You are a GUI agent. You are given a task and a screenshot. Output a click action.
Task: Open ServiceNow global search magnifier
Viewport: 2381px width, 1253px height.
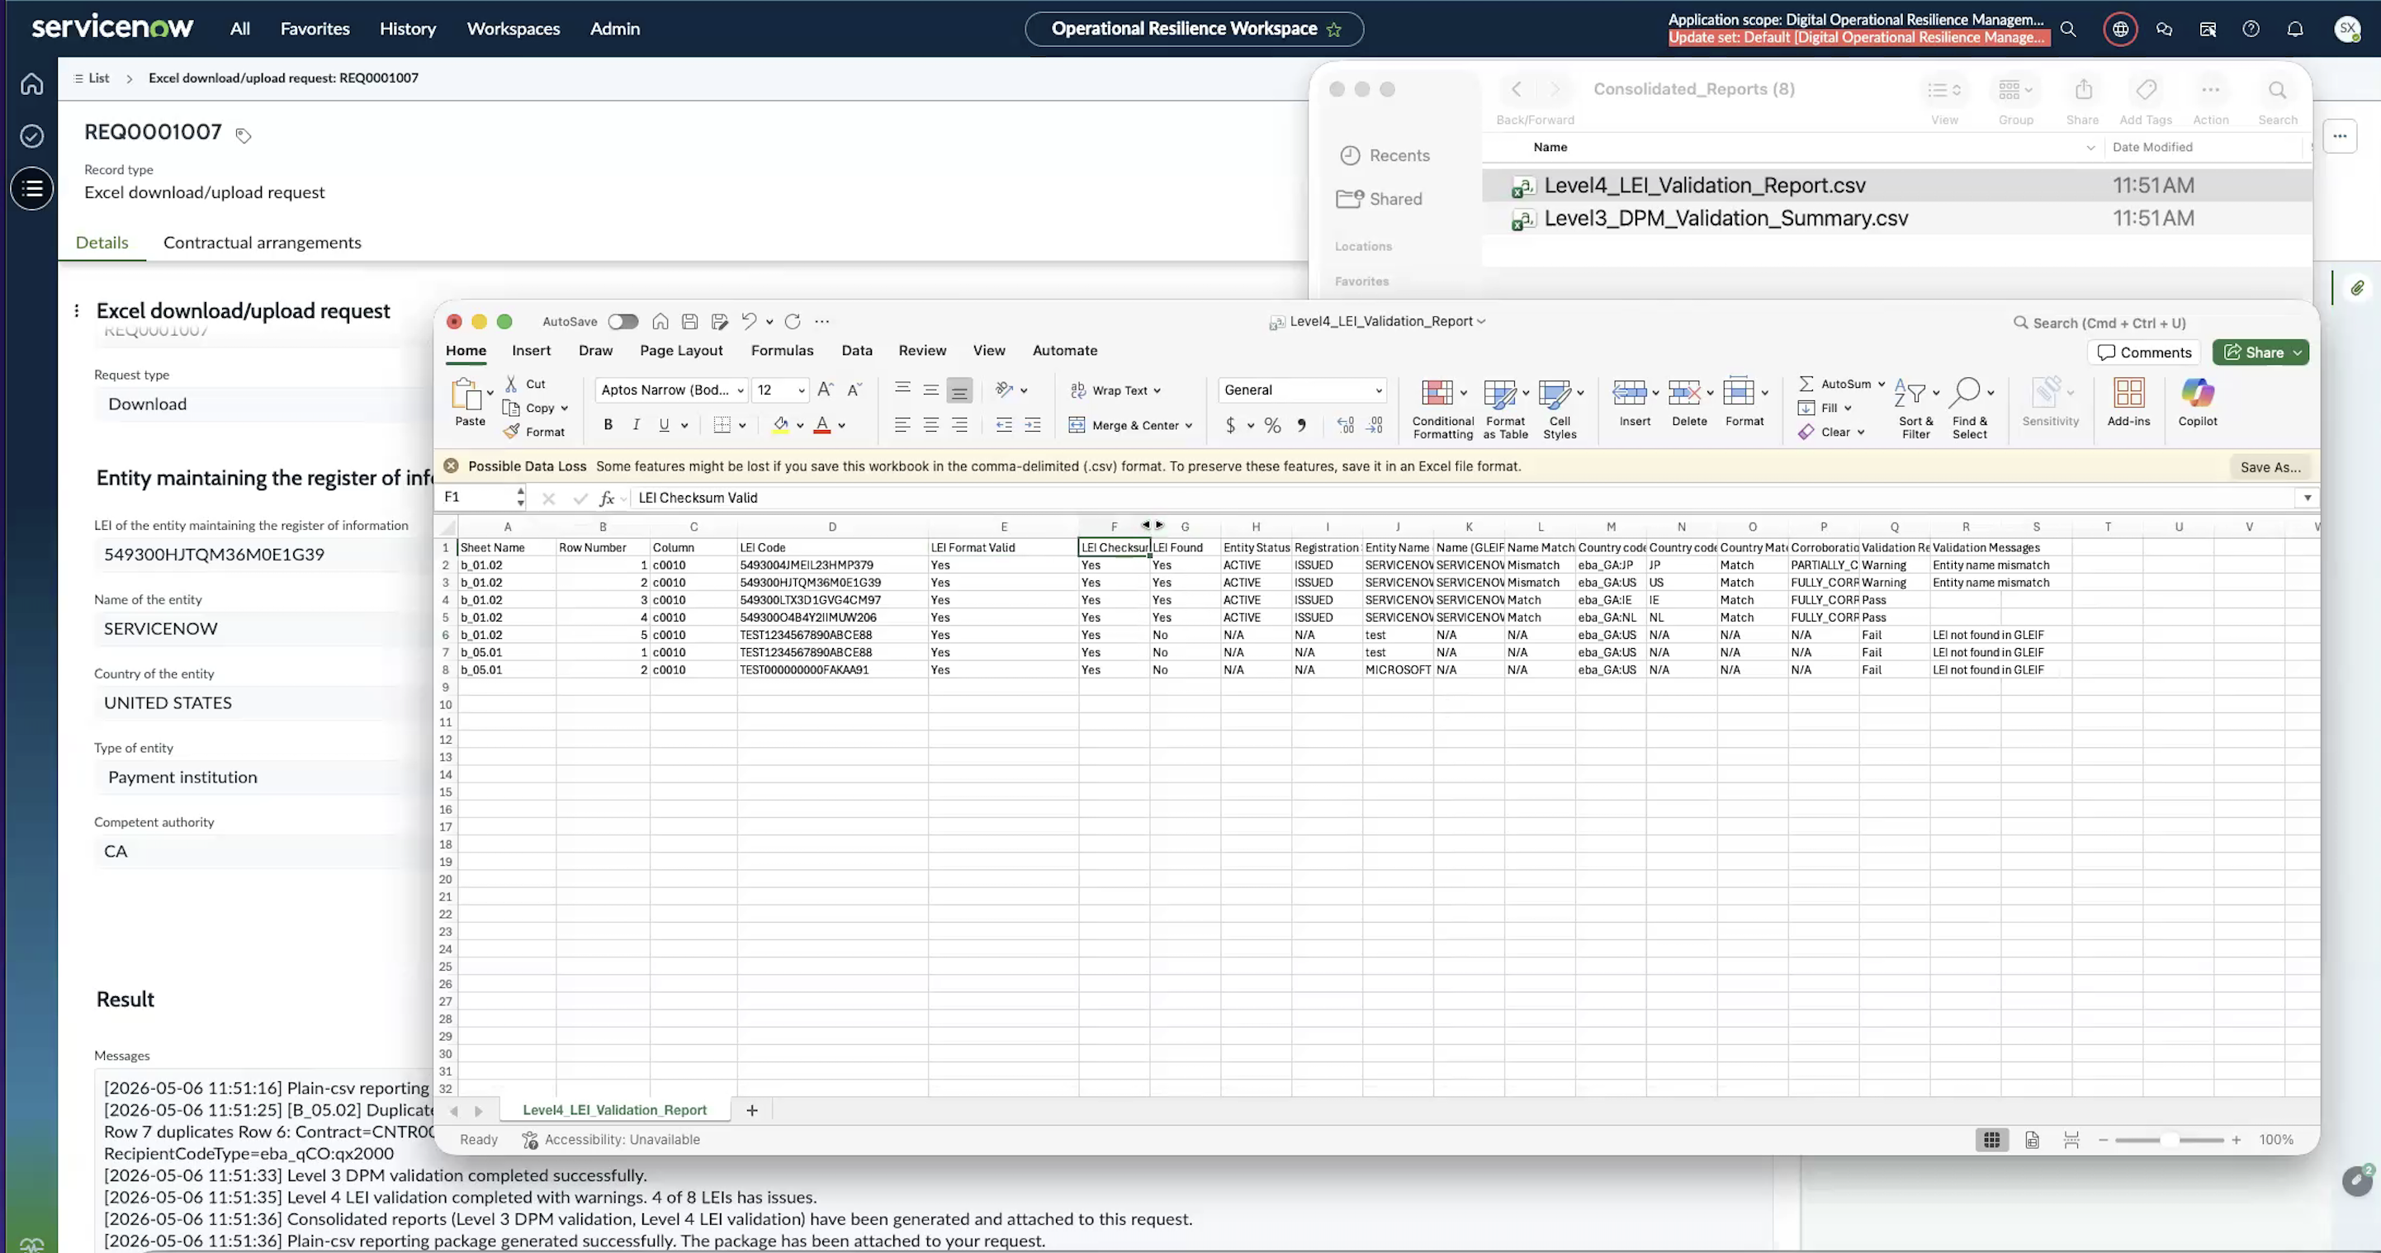coord(2069,29)
